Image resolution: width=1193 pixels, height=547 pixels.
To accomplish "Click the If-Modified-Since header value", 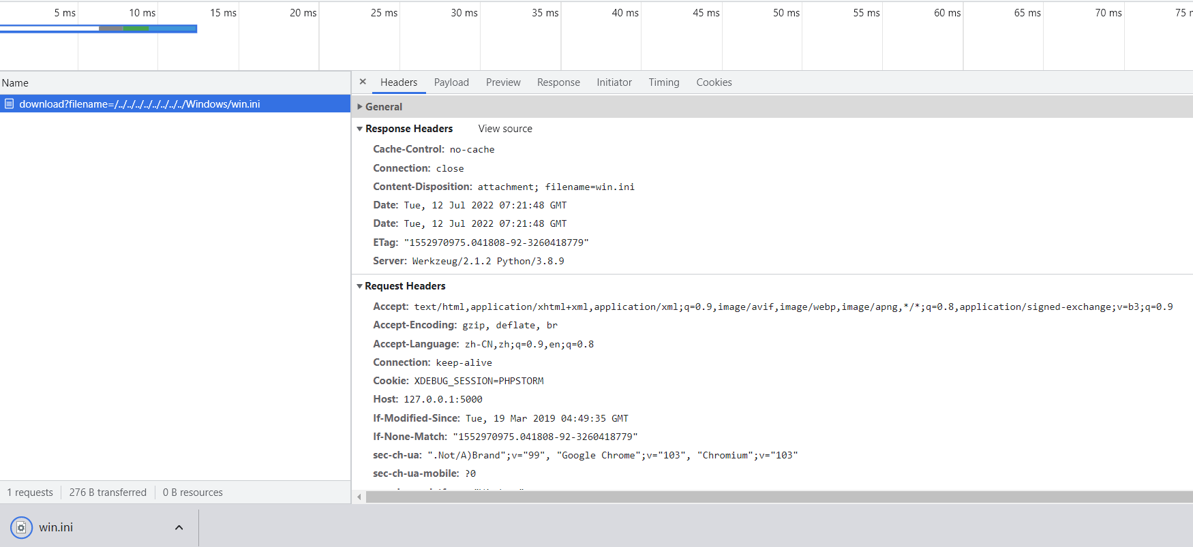I will (x=547, y=419).
